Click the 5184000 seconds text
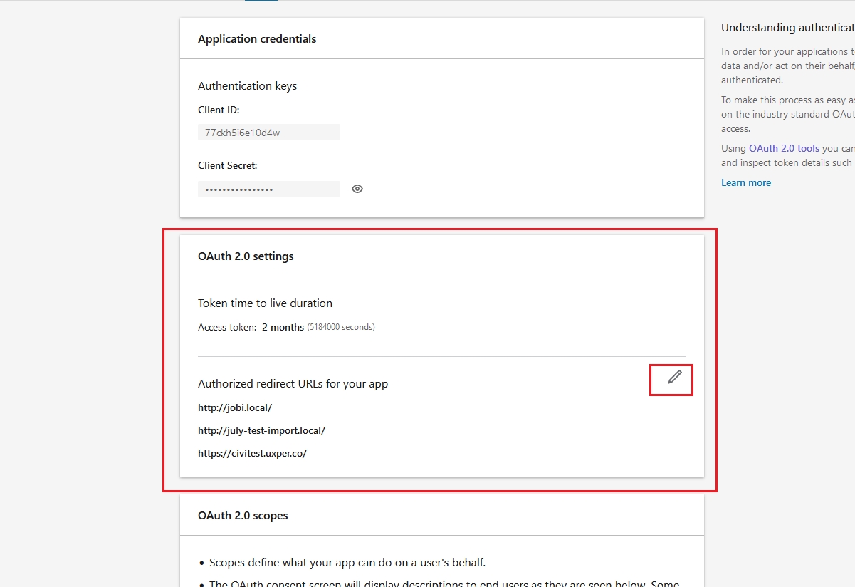The image size is (855, 587). pos(341,327)
